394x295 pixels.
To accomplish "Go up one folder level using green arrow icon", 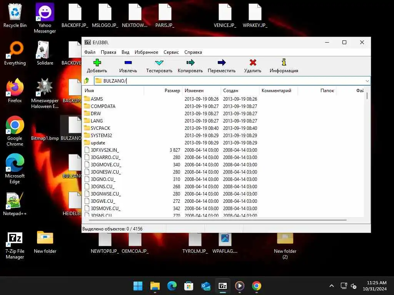I will pyautogui.click(x=87, y=81).
